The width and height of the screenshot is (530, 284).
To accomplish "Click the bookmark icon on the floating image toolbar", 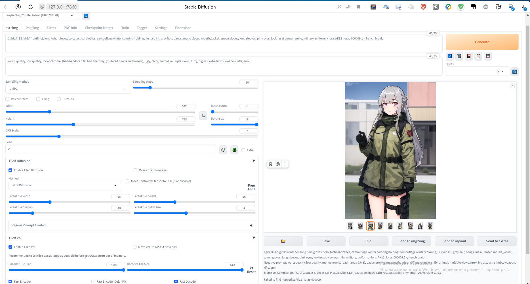I will pyautogui.click(x=270, y=164).
